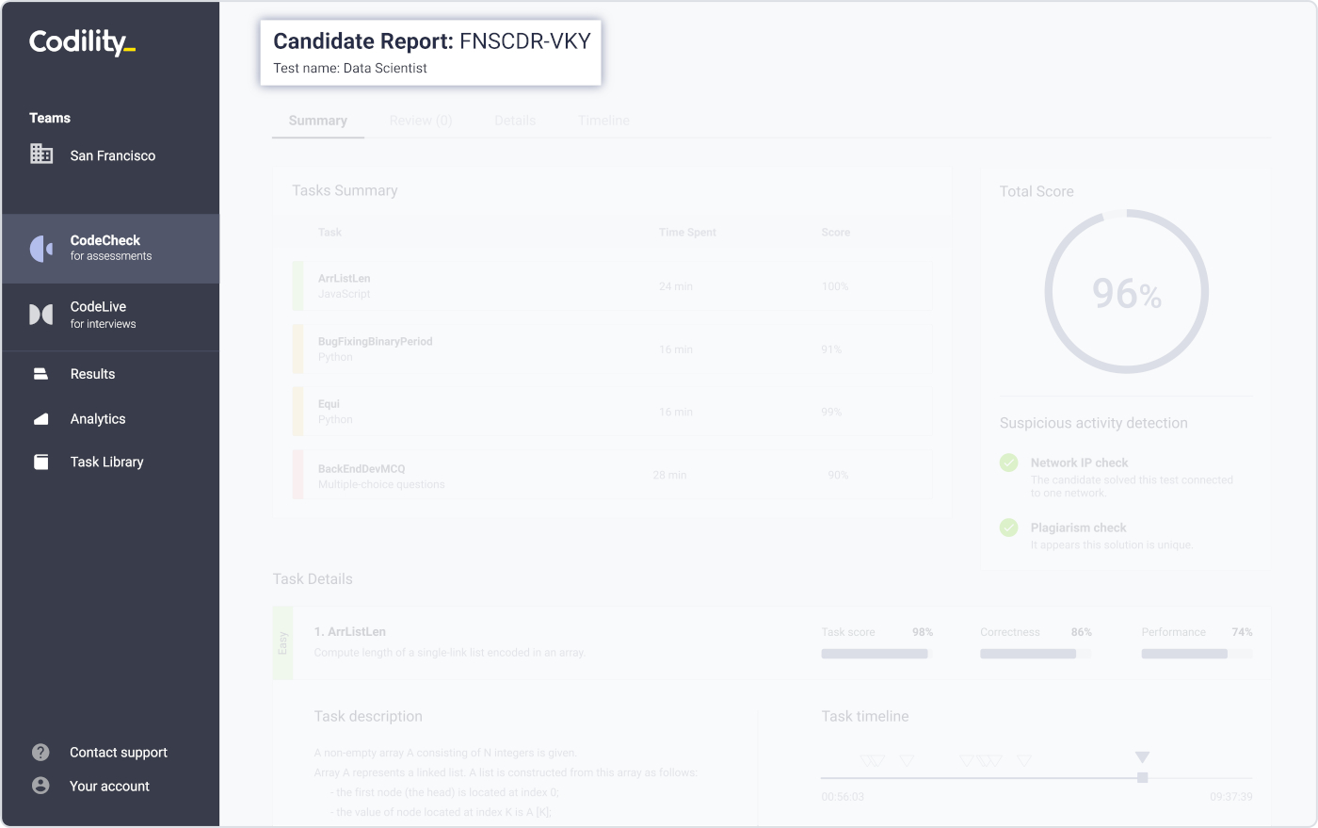Click the Plagiarism check green checkmark
The image size is (1318, 828).
[x=1009, y=528]
